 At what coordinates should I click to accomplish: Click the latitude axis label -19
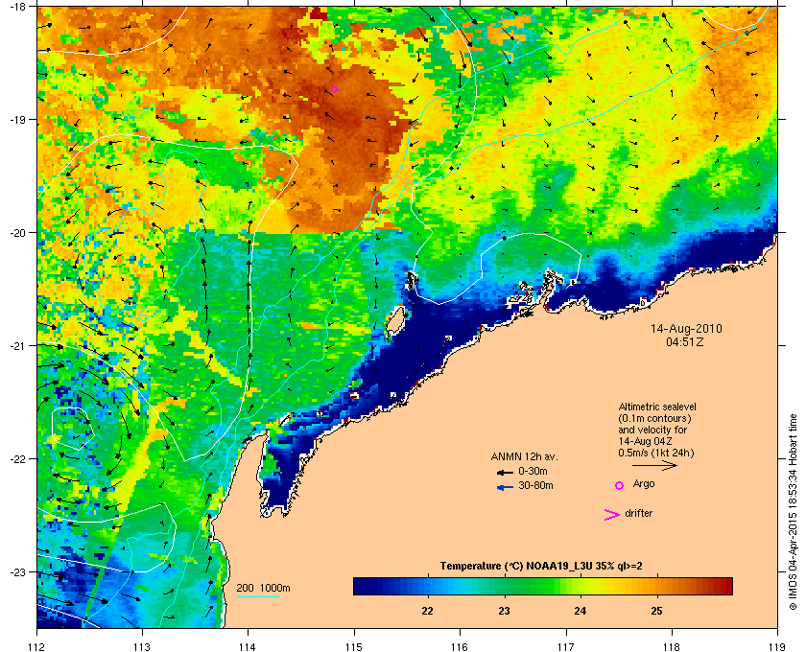(16, 120)
